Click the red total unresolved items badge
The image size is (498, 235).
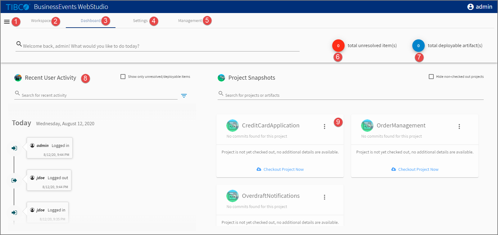[x=338, y=46]
